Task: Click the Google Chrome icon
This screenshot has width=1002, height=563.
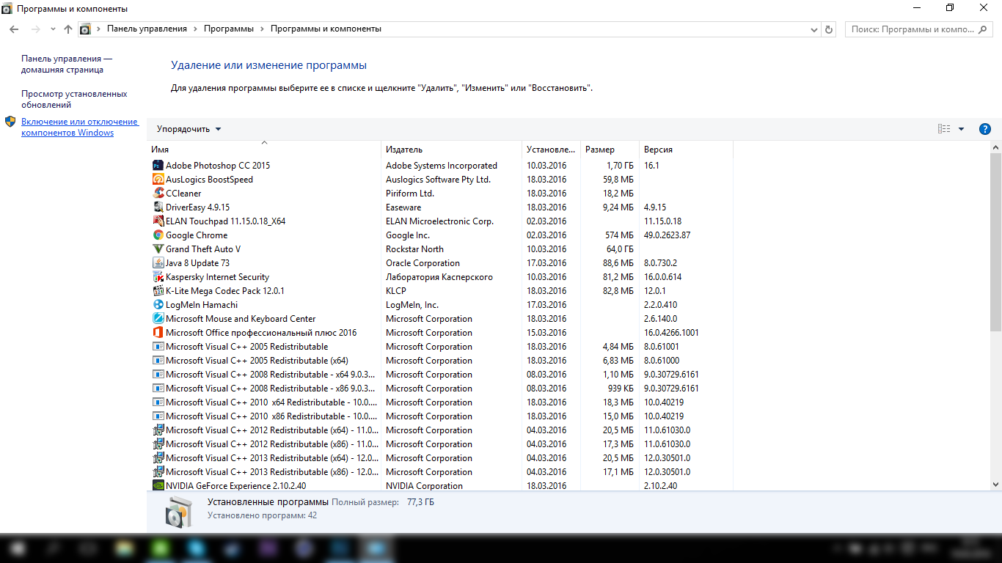Action: click(x=158, y=235)
